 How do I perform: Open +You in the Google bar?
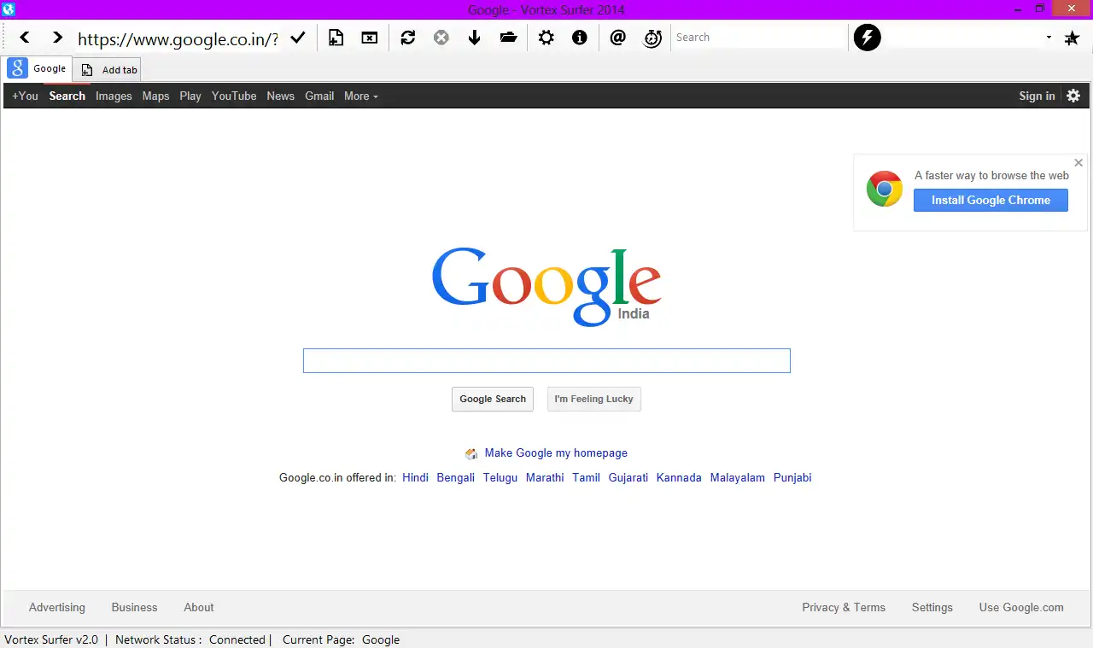tap(25, 96)
